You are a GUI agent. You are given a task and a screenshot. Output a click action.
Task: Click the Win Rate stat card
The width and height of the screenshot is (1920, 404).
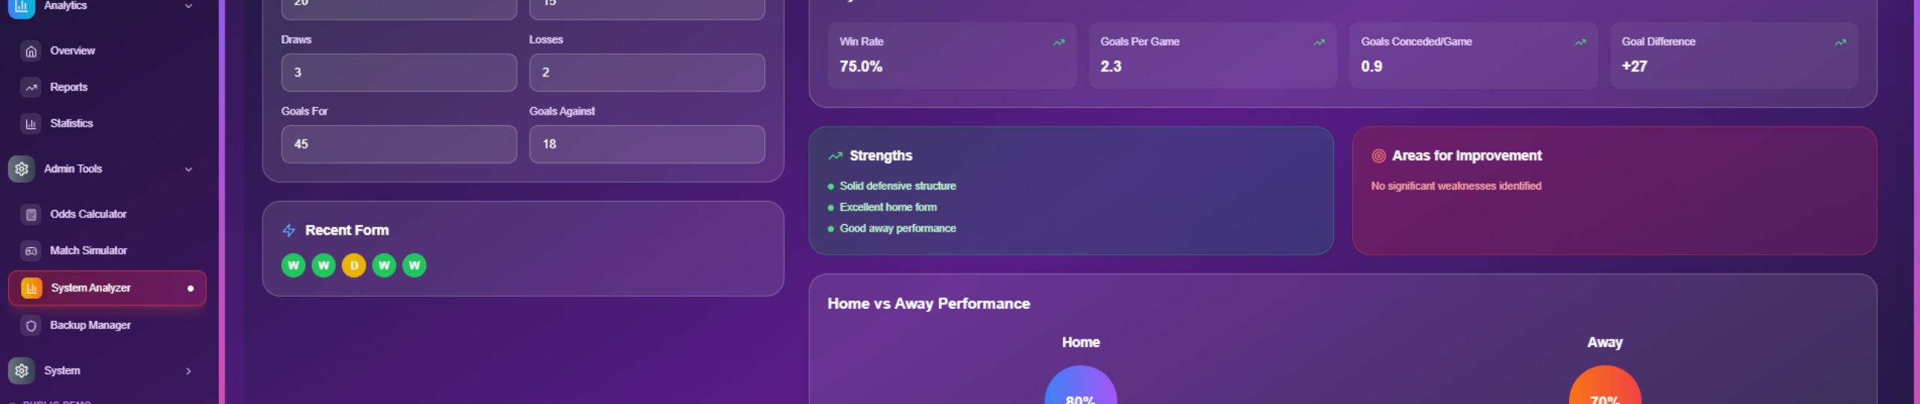click(951, 55)
